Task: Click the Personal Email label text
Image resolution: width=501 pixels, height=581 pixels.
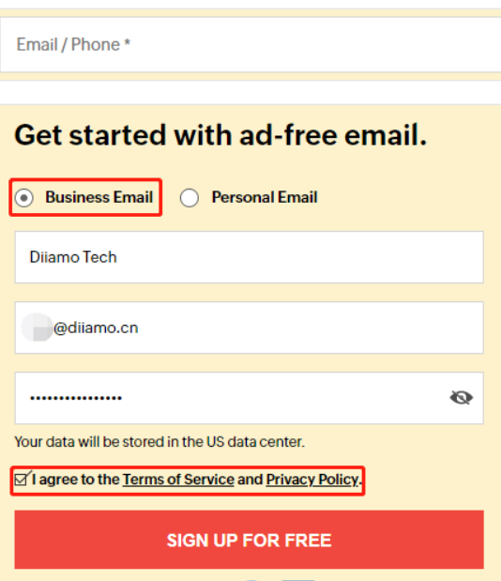Action: coord(265,197)
